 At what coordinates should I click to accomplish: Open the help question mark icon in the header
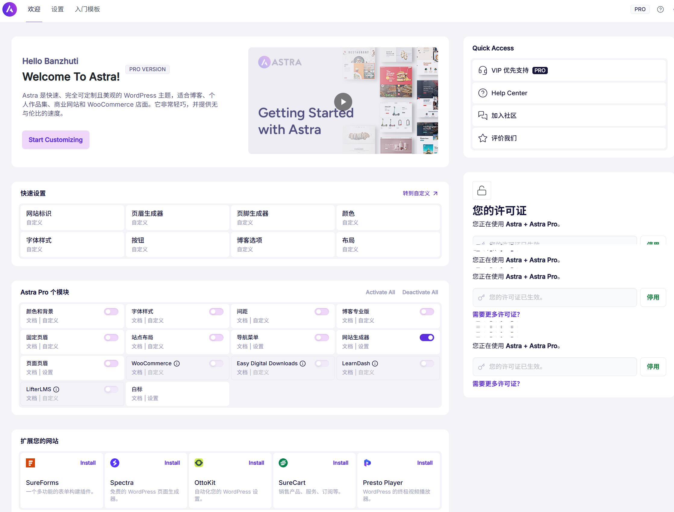click(660, 9)
